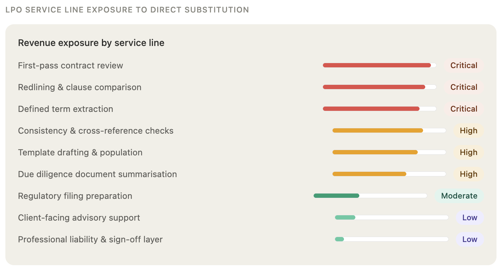
Task: Select Due diligence document summarisation label
Action: click(x=97, y=174)
